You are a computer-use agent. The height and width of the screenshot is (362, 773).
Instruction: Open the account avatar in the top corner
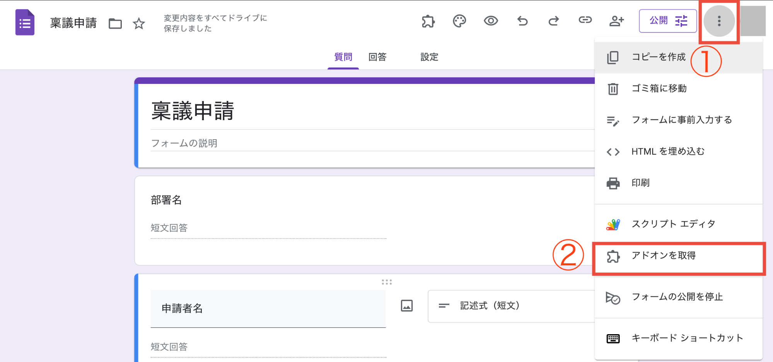(x=753, y=21)
